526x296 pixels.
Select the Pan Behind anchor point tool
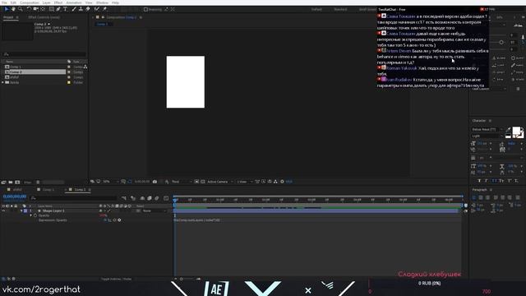coord(43,9)
